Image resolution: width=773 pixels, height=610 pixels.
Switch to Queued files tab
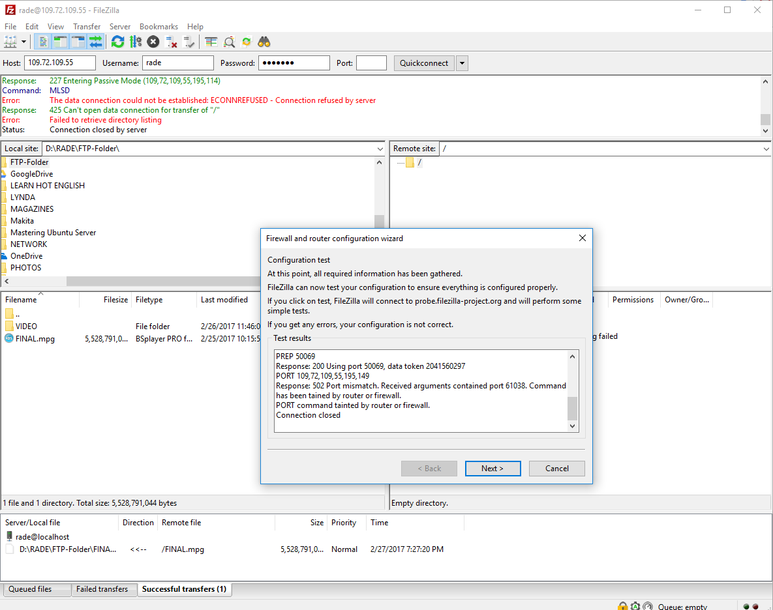(x=37, y=589)
